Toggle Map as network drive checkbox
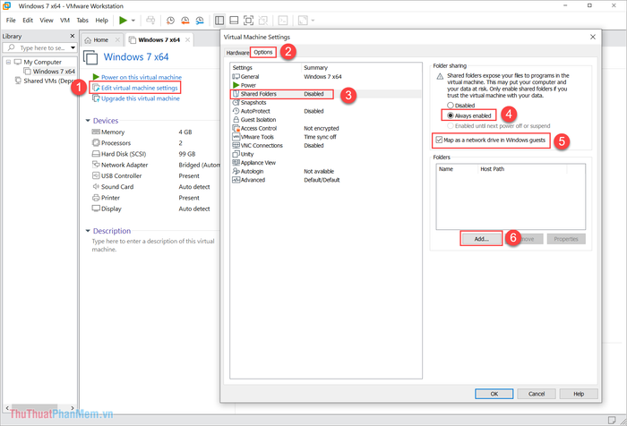627x426 pixels. (439, 140)
